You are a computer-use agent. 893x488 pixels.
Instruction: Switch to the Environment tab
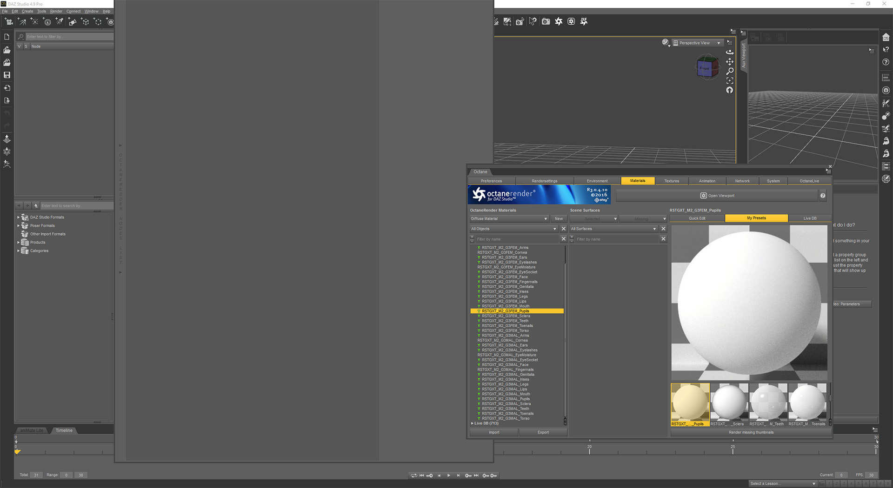(x=597, y=181)
